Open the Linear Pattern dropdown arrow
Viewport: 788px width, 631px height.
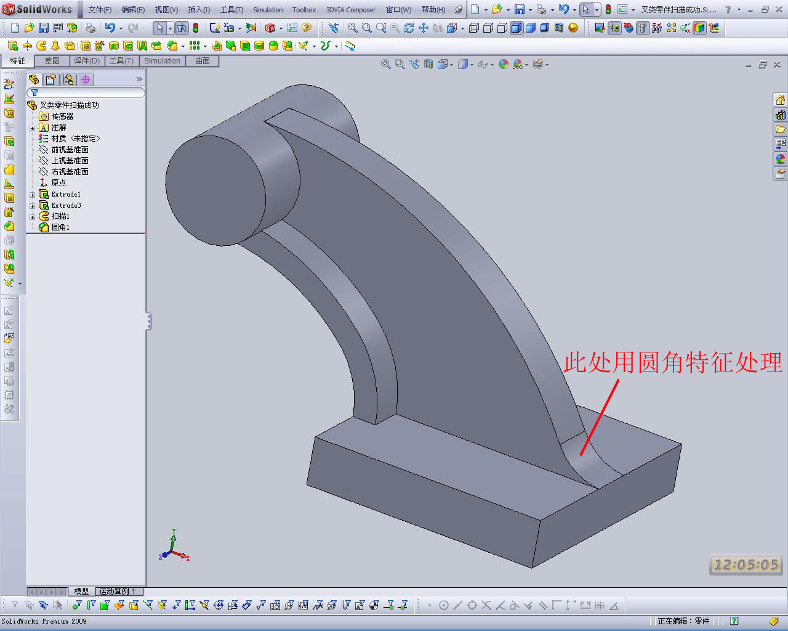point(205,46)
